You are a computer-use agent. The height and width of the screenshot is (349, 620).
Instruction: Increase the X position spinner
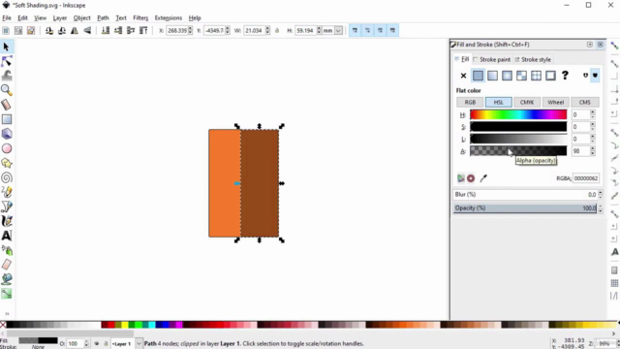[x=190, y=28]
